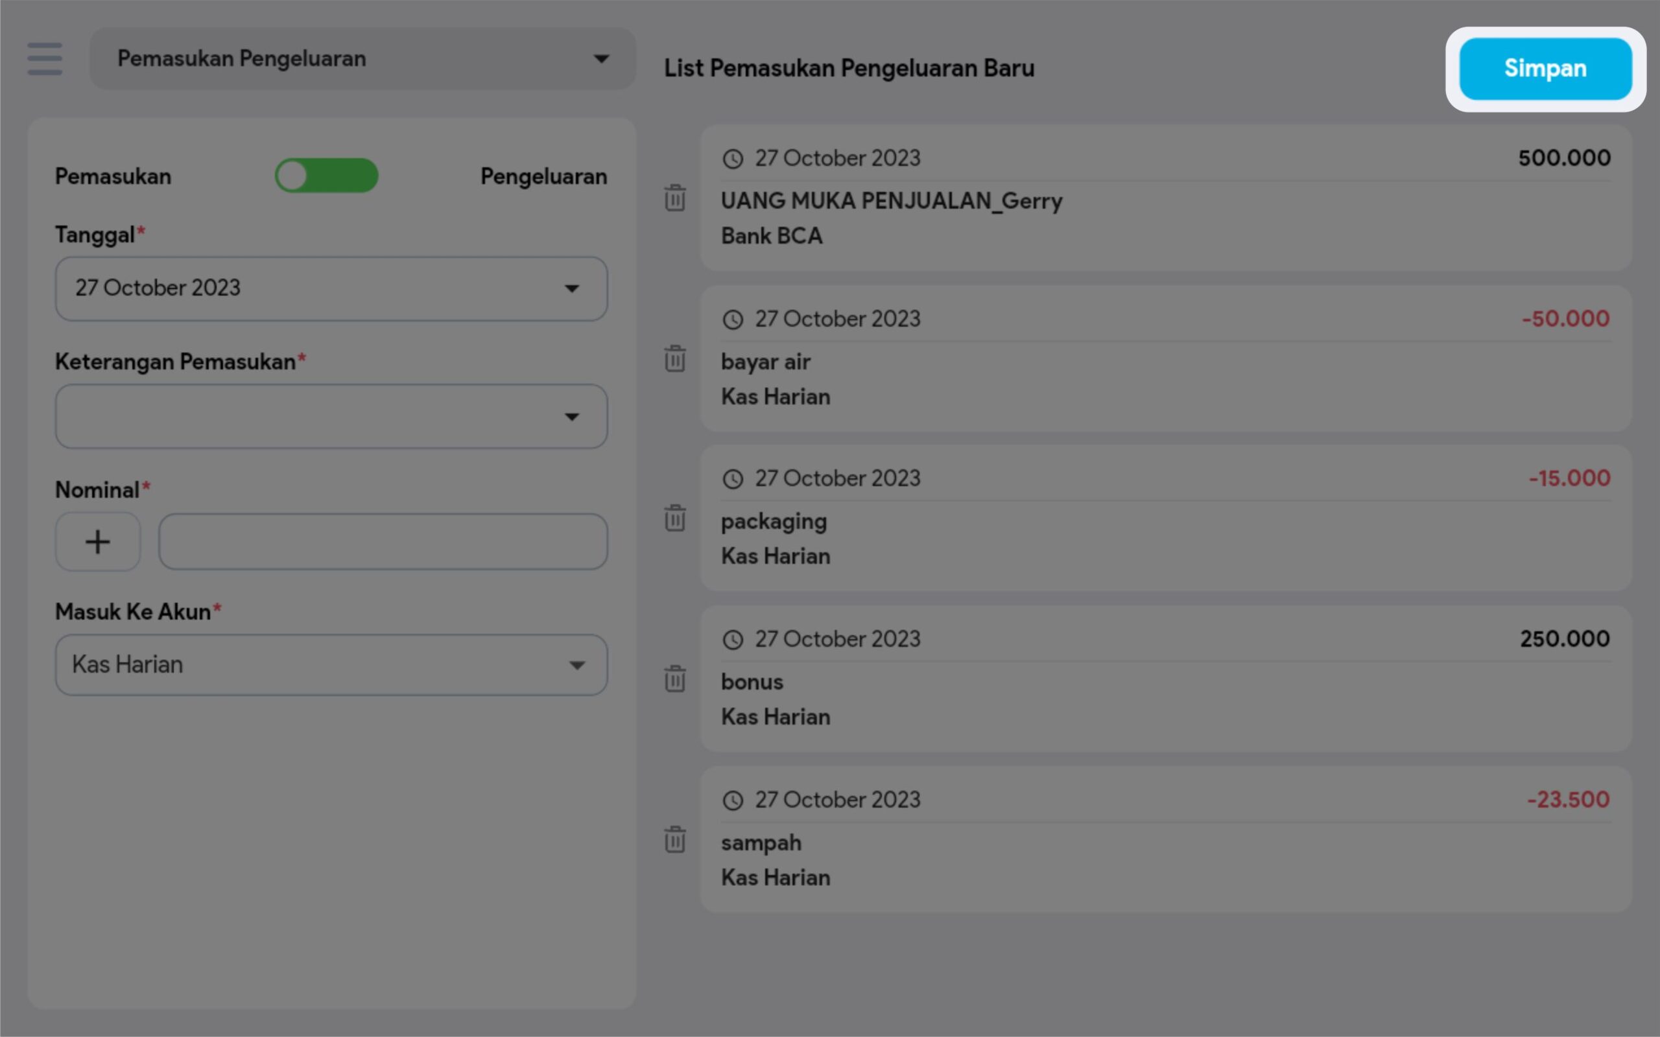Expand the Keterangan Pemasukan dropdown
Image resolution: width=1660 pixels, height=1037 pixels.
331,416
